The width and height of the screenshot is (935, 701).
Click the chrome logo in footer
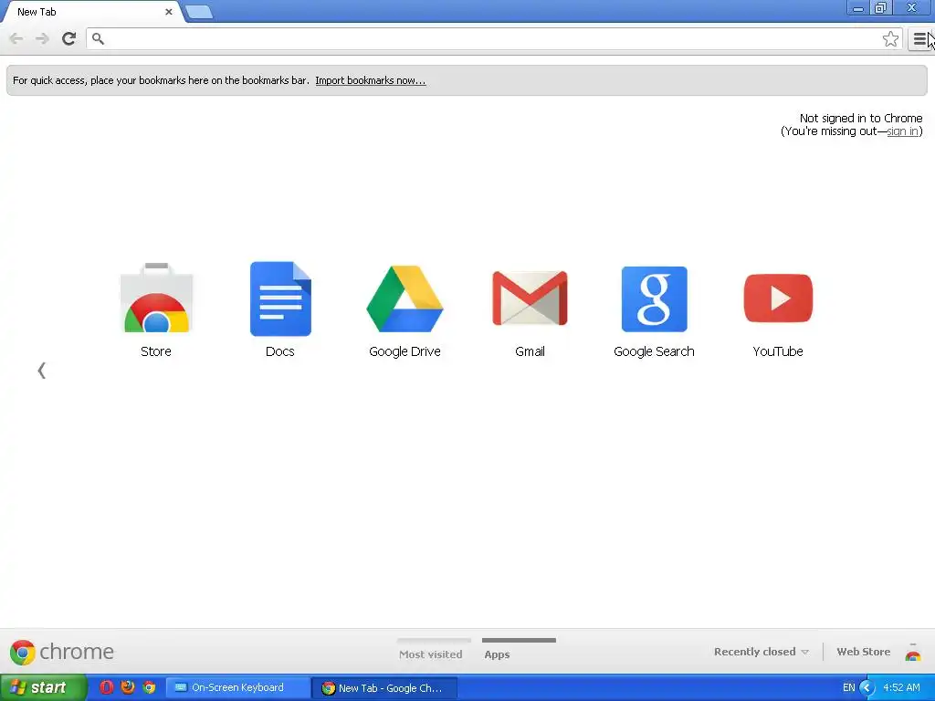click(x=61, y=652)
